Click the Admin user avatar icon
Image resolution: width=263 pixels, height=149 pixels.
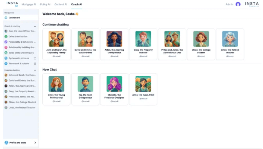click(238, 4)
